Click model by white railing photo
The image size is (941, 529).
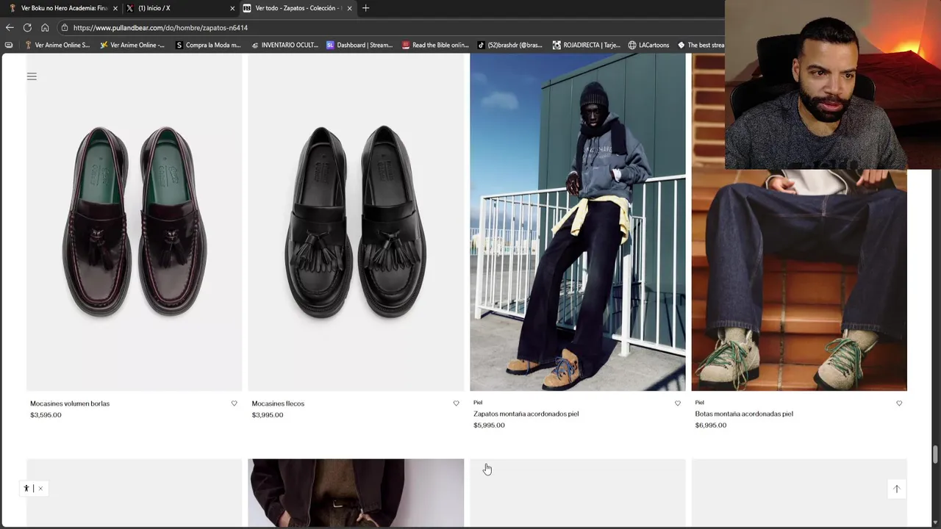coord(577,222)
